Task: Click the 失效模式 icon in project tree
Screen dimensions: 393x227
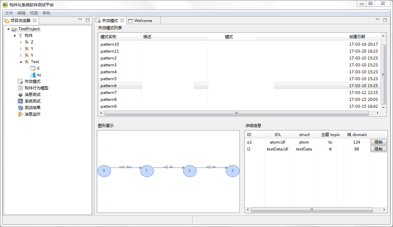Action: coord(20,82)
